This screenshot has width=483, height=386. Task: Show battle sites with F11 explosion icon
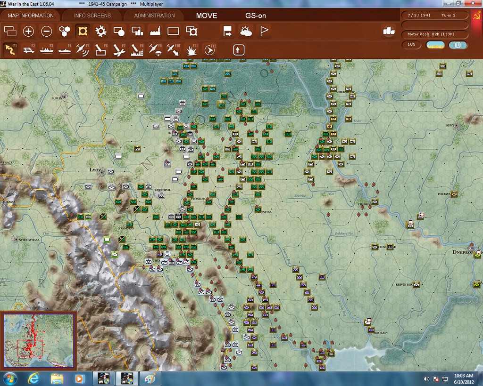(x=192, y=50)
